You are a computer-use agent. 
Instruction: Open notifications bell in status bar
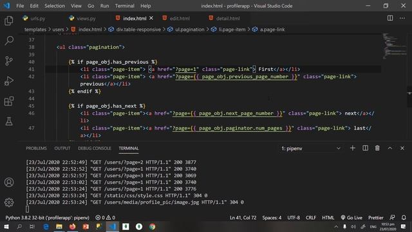(x=404, y=218)
